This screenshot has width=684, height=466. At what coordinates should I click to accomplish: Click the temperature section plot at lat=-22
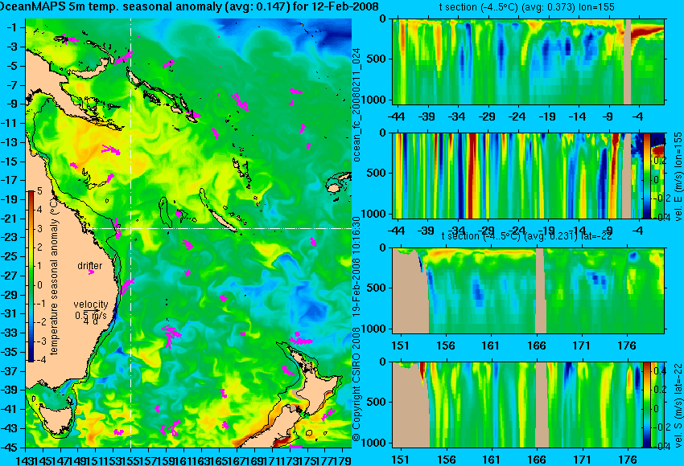click(528, 291)
